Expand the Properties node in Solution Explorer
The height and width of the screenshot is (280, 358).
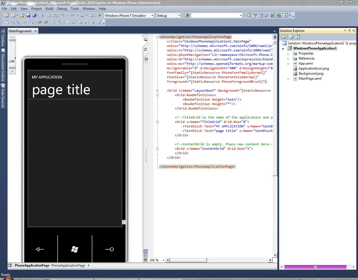coord(288,53)
